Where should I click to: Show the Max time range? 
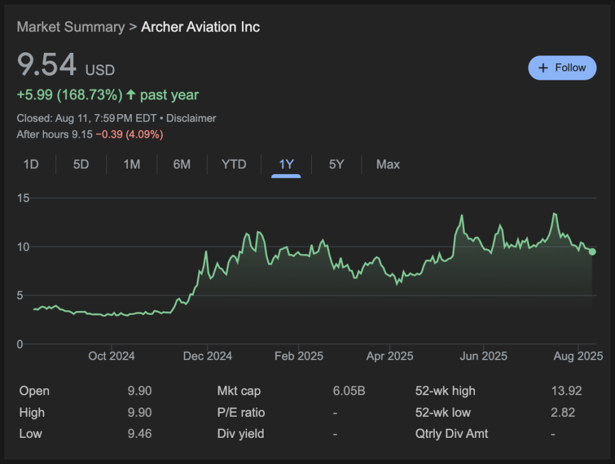[x=388, y=164]
